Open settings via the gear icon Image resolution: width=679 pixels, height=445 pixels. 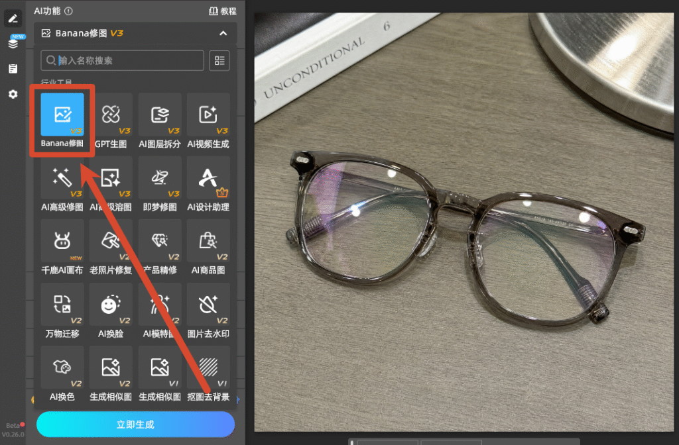[13, 94]
